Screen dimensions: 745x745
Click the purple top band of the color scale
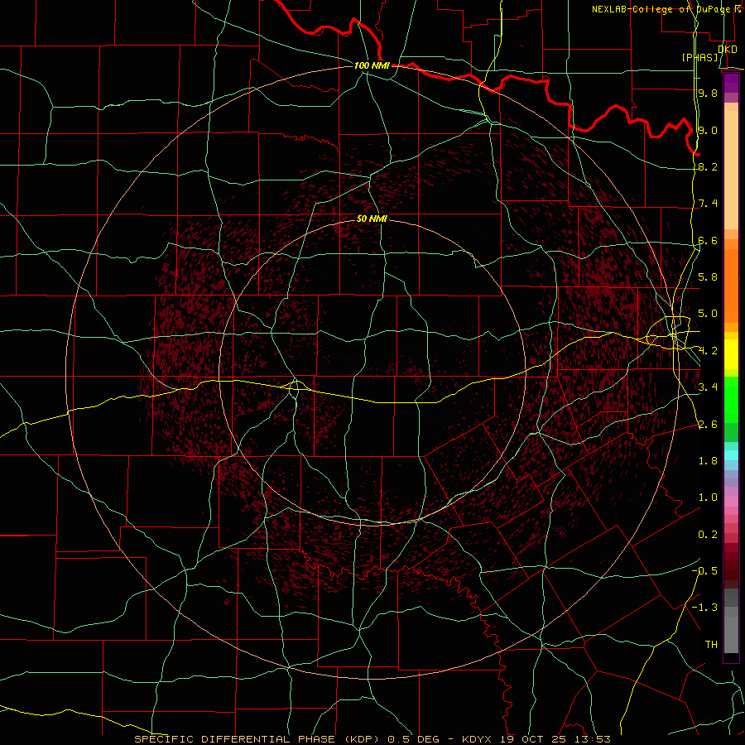coord(731,83)
